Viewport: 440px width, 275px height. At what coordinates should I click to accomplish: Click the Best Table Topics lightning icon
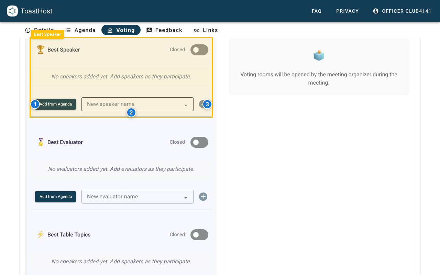click(x=41, y=234)
